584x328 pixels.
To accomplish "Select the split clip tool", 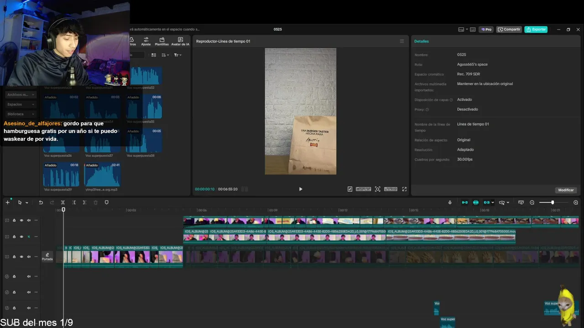I will pyautogui.click(x=63, y=202).
